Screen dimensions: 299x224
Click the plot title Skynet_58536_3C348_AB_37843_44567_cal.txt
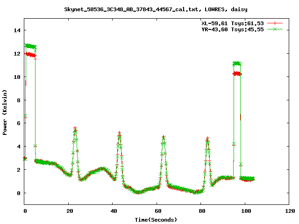(132, 9)
